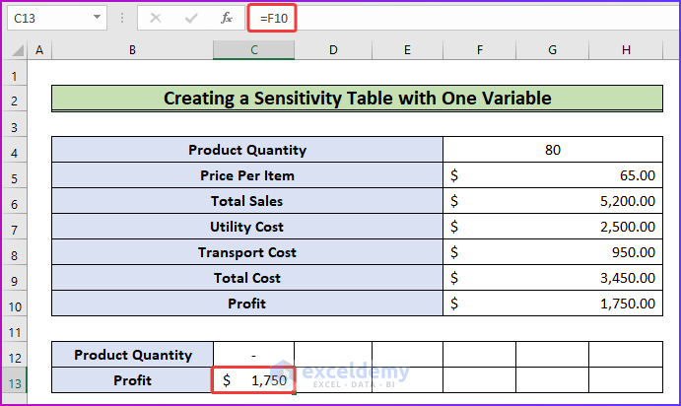
Task: Click the Name Box showing C13
Action: (x=49, y=18)
